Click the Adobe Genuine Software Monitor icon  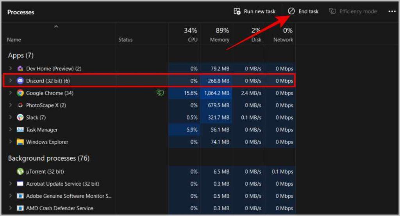[20, 196]
